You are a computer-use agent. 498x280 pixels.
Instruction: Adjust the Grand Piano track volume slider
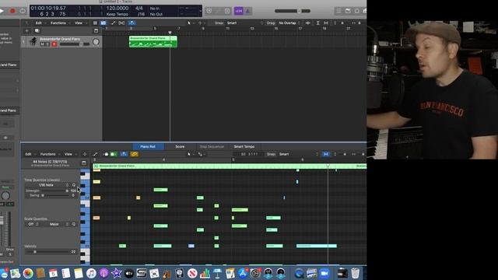75,44
